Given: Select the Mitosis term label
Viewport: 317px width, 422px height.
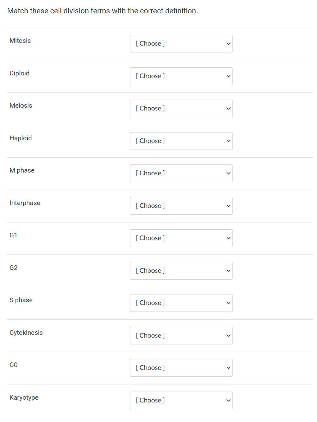Looking at the screenshot, I should [x=20, y=41].
